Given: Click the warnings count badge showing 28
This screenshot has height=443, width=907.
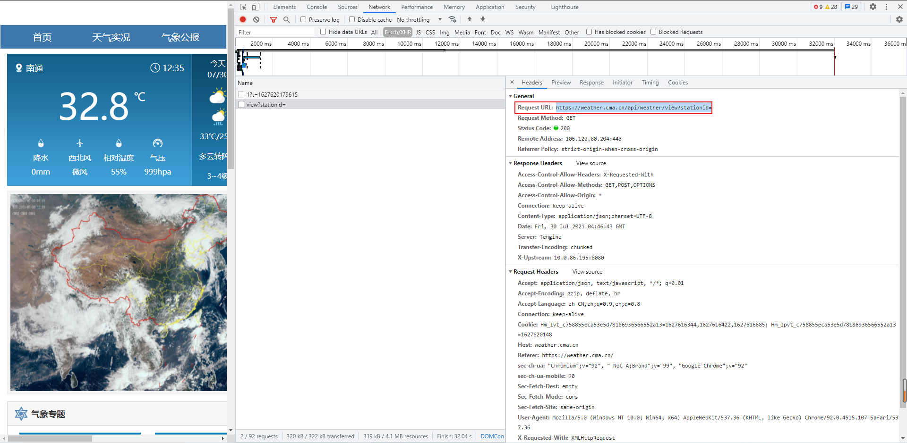Looking at the screenshot, I should coord(831,7).
